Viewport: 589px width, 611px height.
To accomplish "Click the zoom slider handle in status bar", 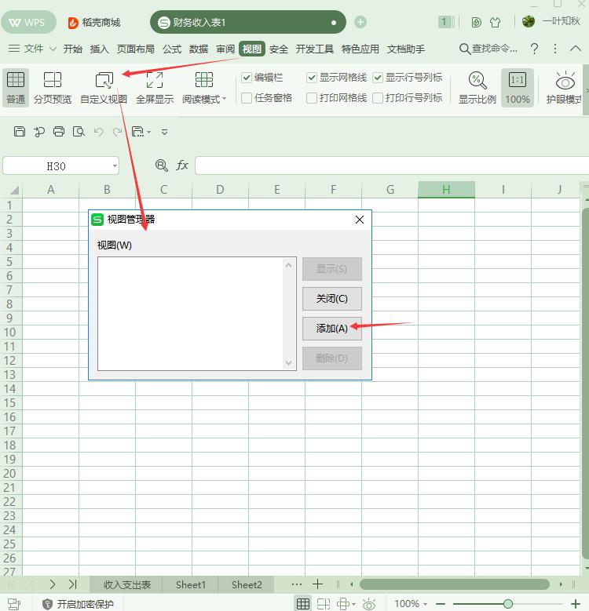I will point(508,604).
